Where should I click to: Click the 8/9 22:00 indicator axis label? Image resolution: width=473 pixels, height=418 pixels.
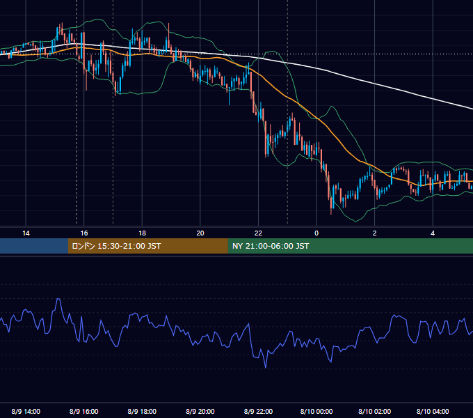[x=258, y=411]
